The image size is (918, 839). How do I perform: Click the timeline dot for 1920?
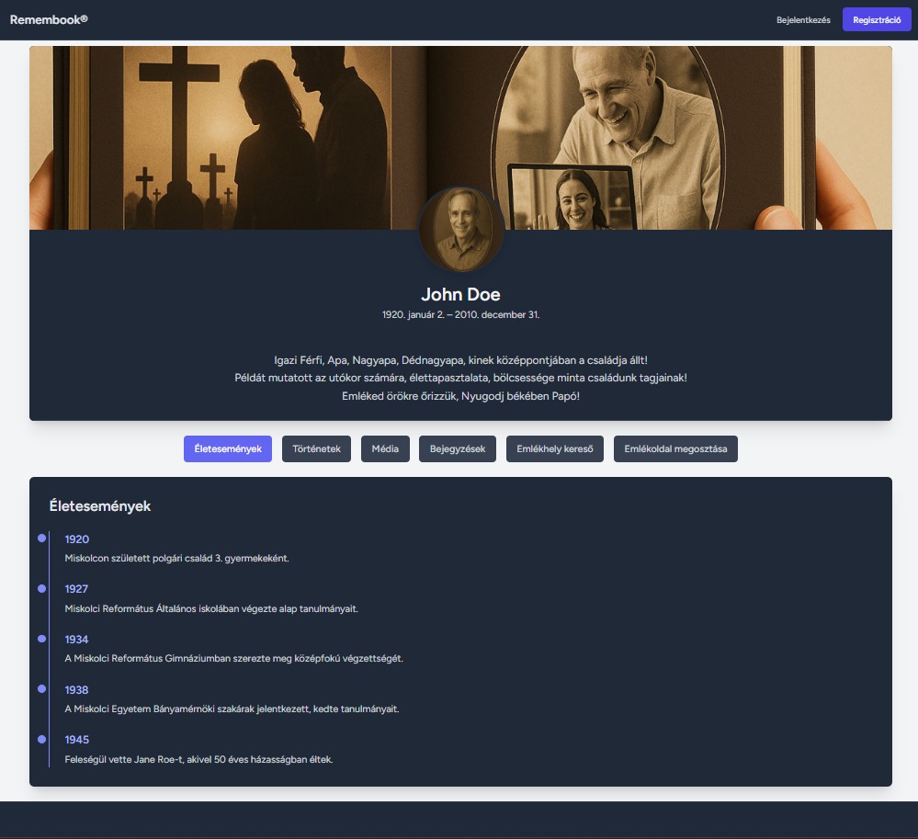(42, 539)
